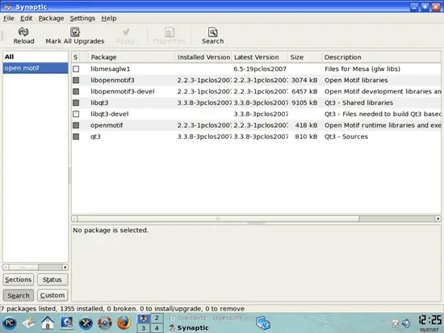Click the blue bookmark taskbar icon
This screenshot has height=333, width=444.
click(x=66, y=323)
